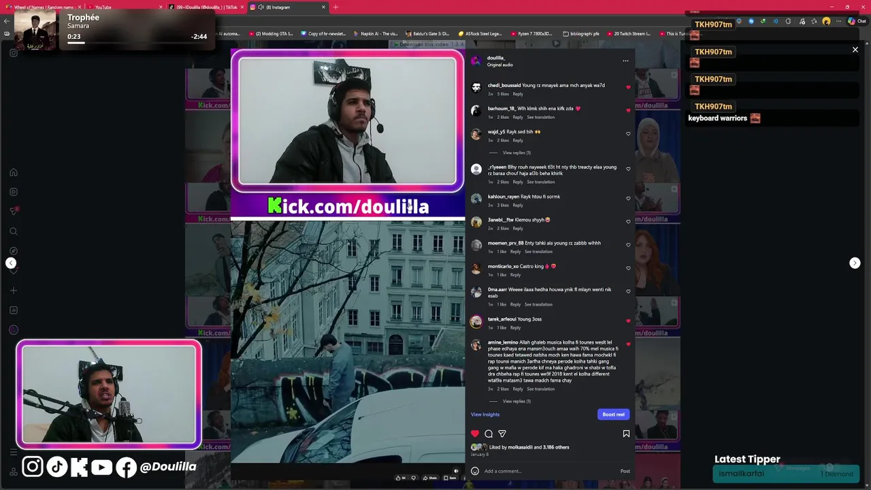The width and height of the screenshot is (871, 490).
Task: Open Messages in the Instagram sidebar
Action: tap(13, 212)
